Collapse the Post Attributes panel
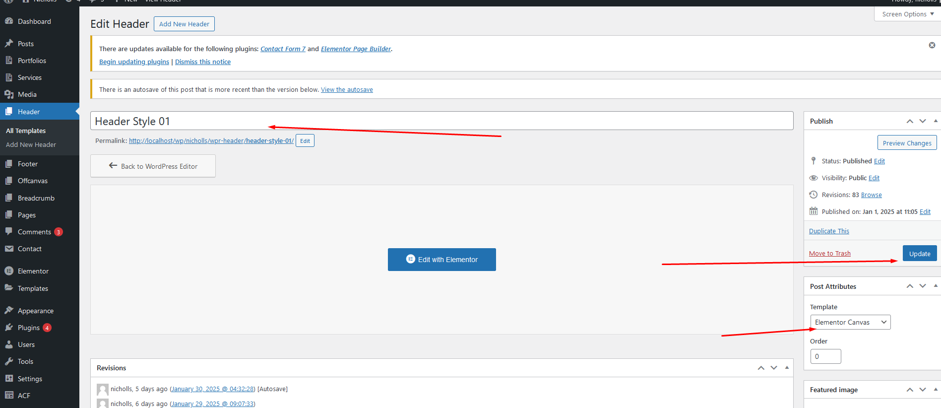This screenshot has width=941, height=408. [x=936, y=286]
